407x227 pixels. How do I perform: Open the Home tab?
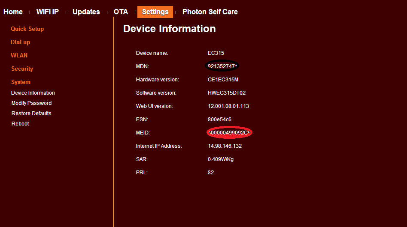tap(13, 12)
